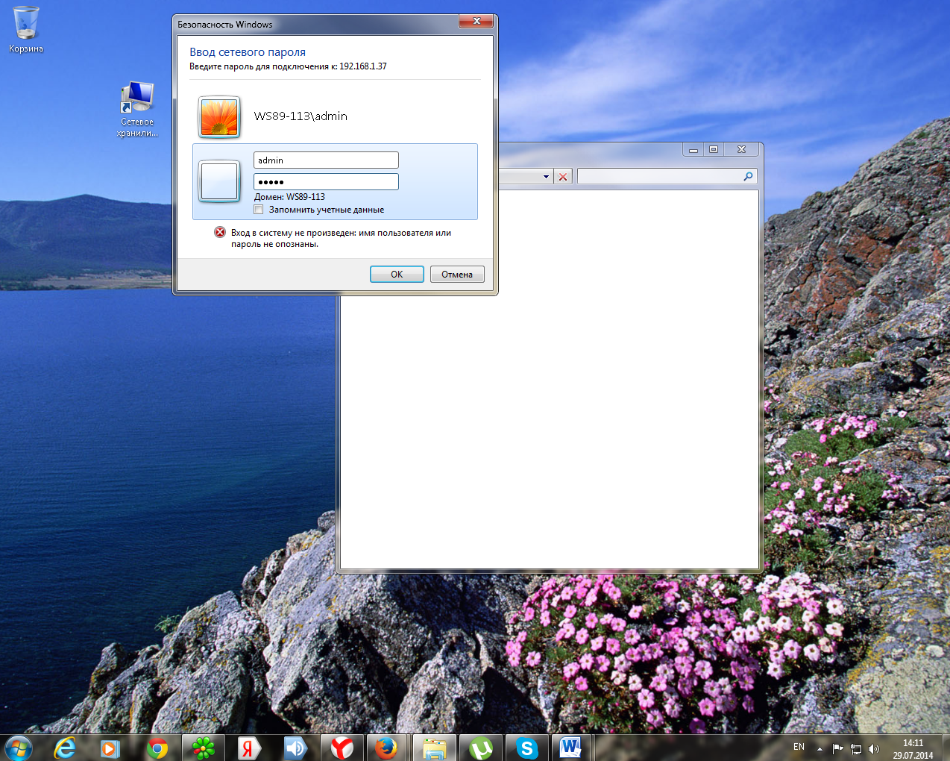
Task: Launch Google Chrome from the taskbar
Action: tap(157, 748)
